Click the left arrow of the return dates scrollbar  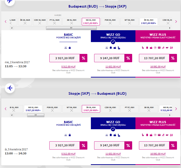click(x=12, y=115)
